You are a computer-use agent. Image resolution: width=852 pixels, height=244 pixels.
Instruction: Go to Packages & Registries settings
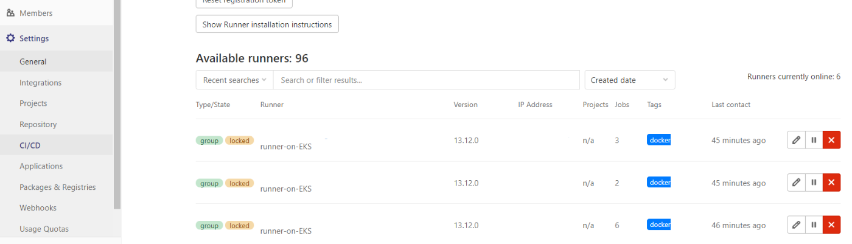[x=57, y=187]
